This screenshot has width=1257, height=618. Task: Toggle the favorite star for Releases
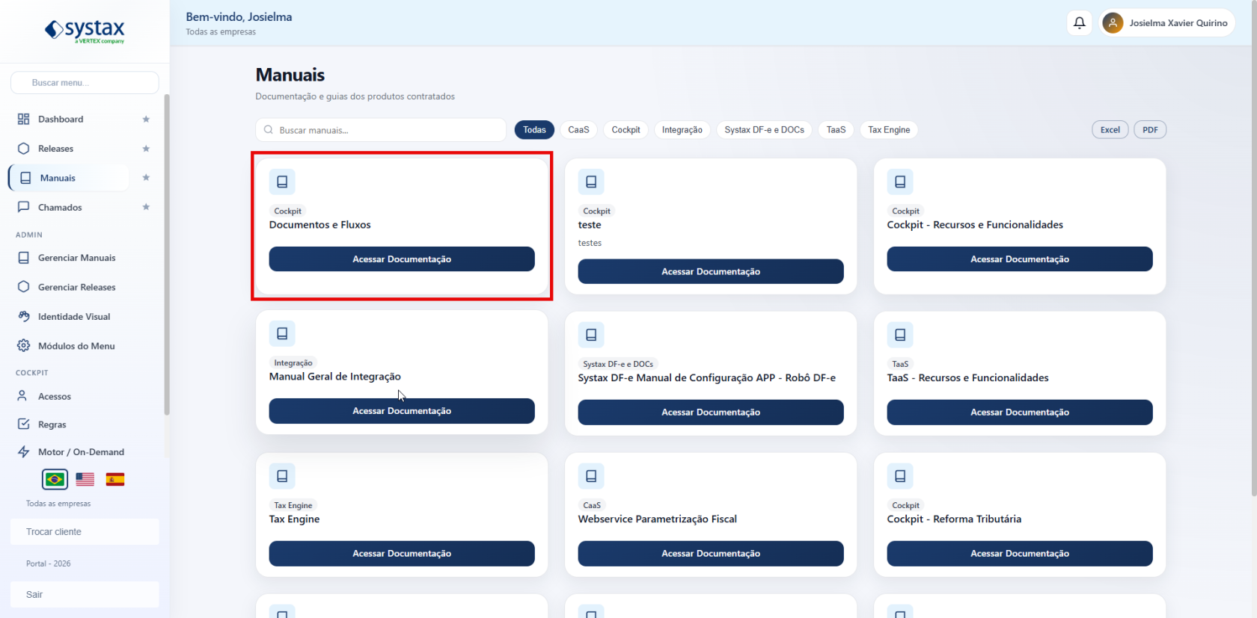pyautogui.click(x=146, y=149)
